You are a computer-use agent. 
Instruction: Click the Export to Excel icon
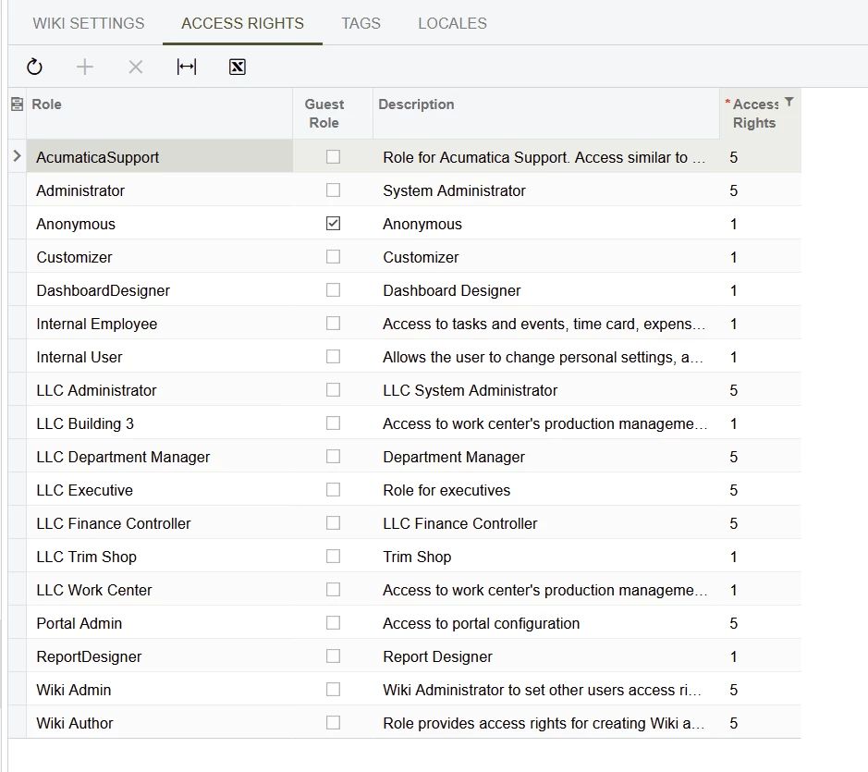pos(238,67)
